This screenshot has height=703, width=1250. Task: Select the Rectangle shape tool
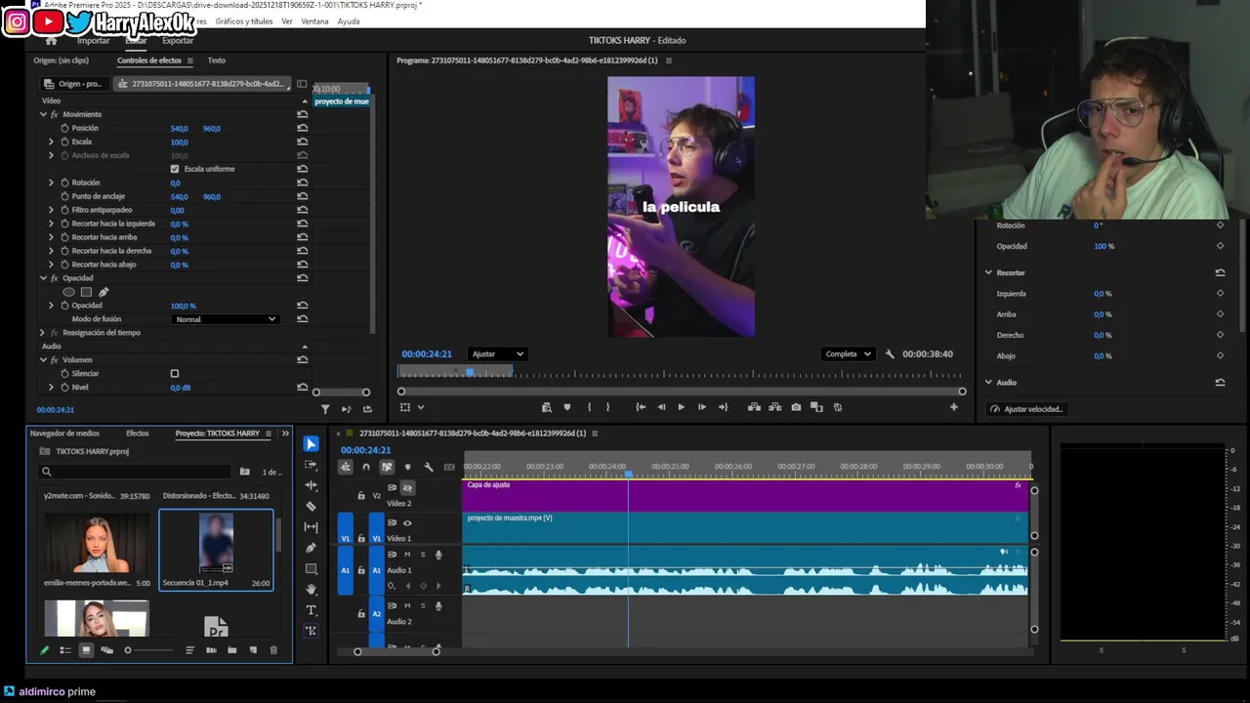[x=311, y=568]
